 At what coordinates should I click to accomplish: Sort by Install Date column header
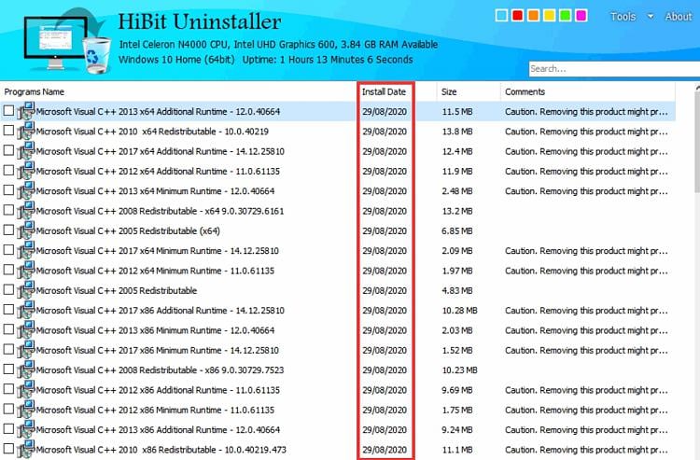tap(384, 92)
